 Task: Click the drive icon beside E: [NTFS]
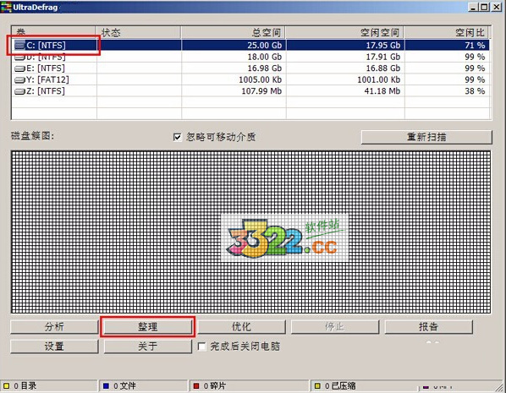coord(19,68)
